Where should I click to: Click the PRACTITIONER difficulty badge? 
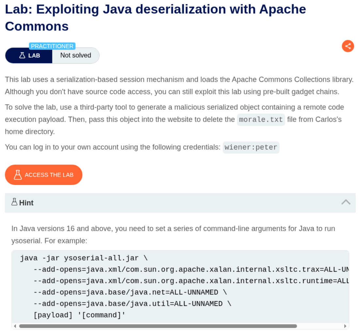[x=52, y=46]
